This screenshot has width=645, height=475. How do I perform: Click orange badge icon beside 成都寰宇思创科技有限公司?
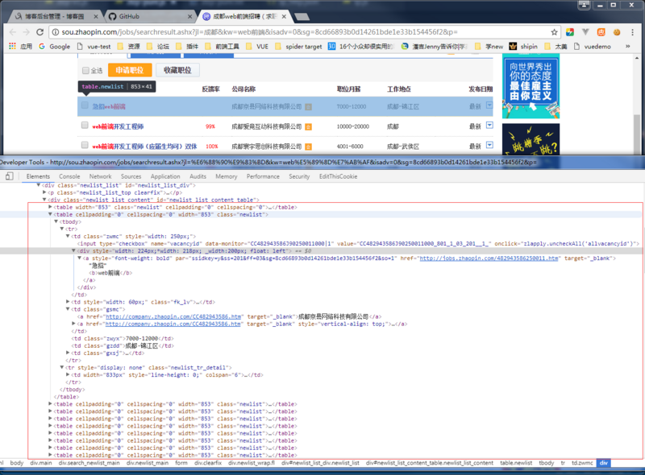(x=308, y=147)
